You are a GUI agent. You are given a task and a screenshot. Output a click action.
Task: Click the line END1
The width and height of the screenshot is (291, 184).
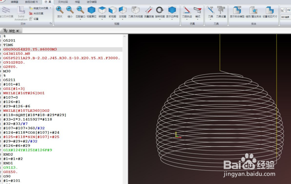click(8, 163)
